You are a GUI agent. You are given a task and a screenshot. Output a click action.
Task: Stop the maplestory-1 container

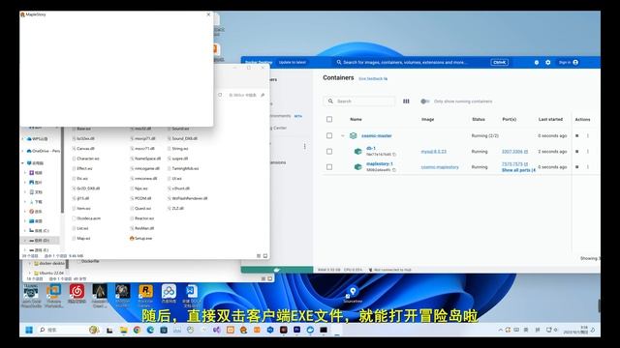(577, 167)
